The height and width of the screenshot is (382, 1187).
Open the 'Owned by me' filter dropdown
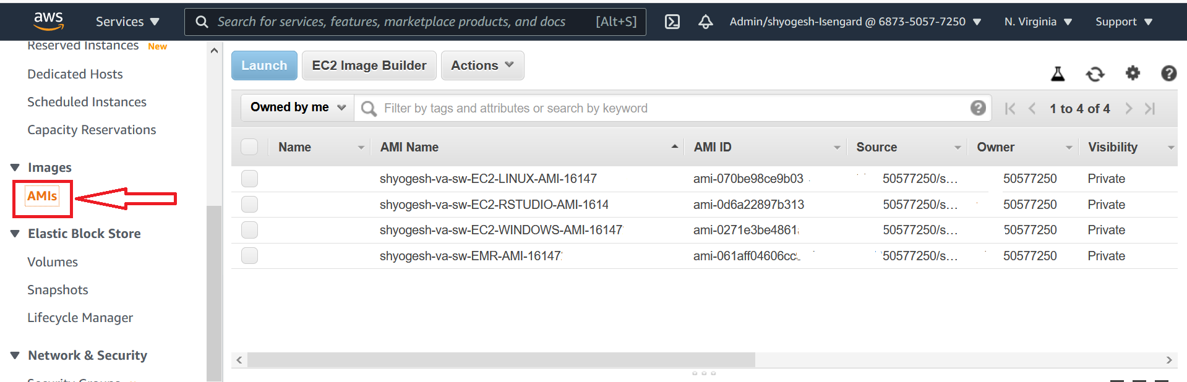tap(298, 108)
